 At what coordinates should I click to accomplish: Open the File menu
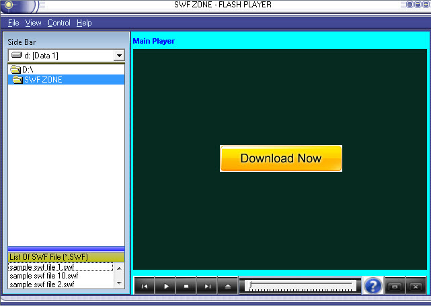coord(13,23)
